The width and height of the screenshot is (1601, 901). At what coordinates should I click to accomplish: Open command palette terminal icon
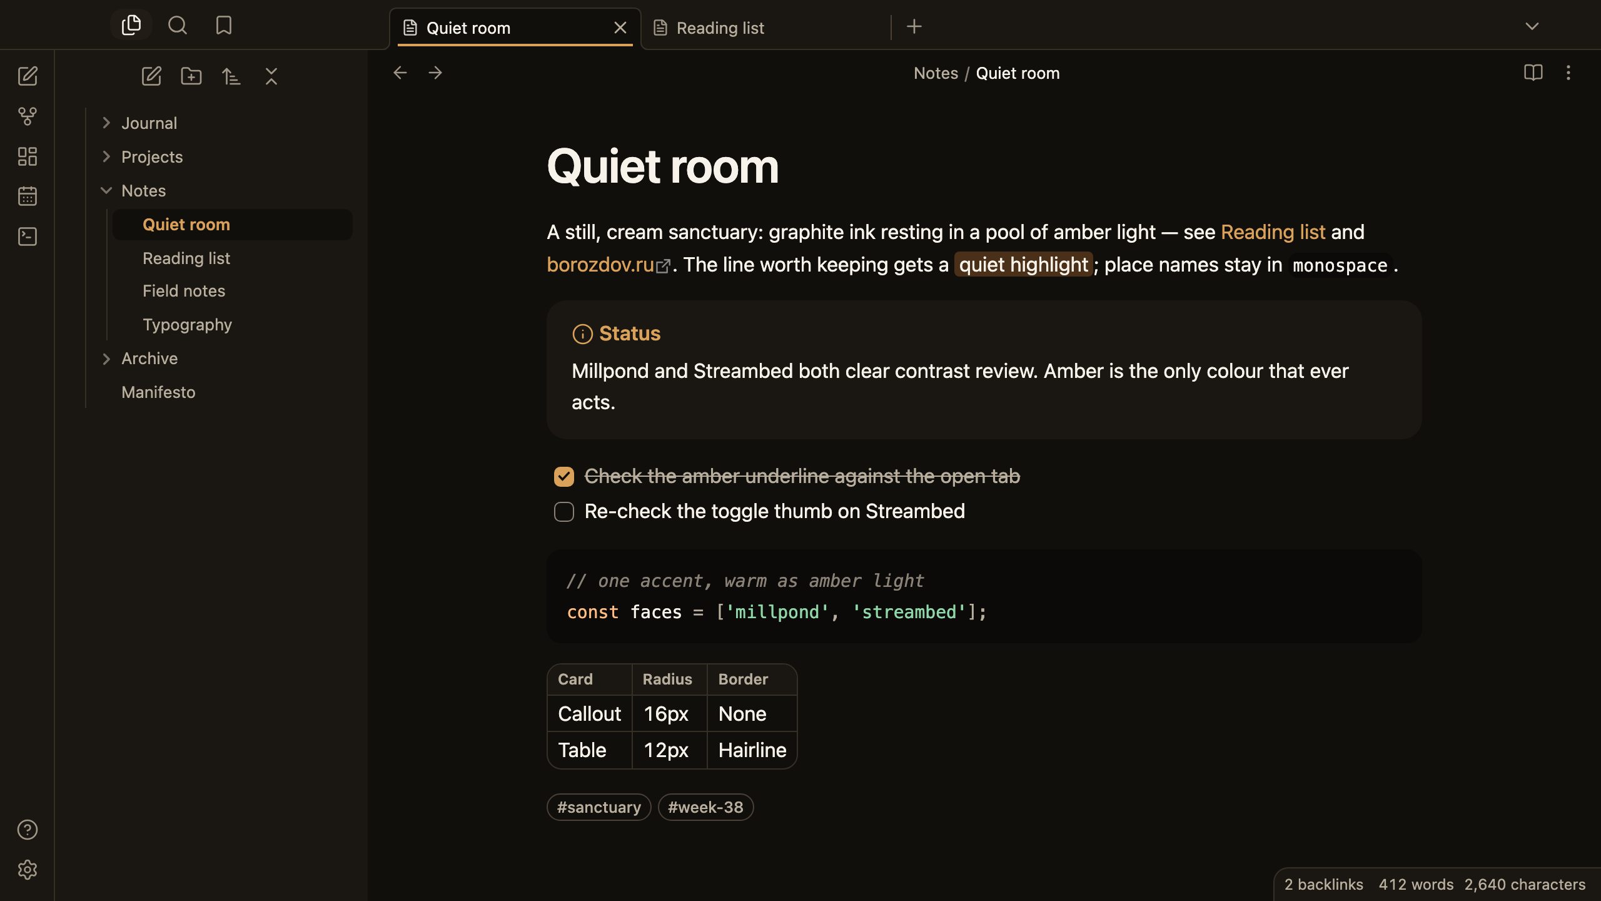[x=28, y=237]
